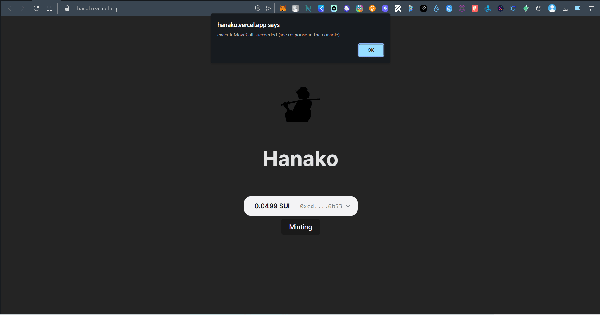Open the speed dial grid icon
600x315 pixels.
pos(50,9)
